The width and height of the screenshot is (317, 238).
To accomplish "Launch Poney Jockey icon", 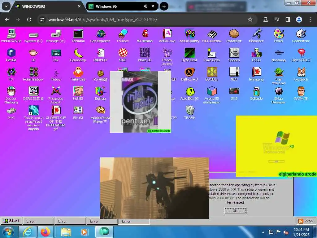I will [167, 57].
